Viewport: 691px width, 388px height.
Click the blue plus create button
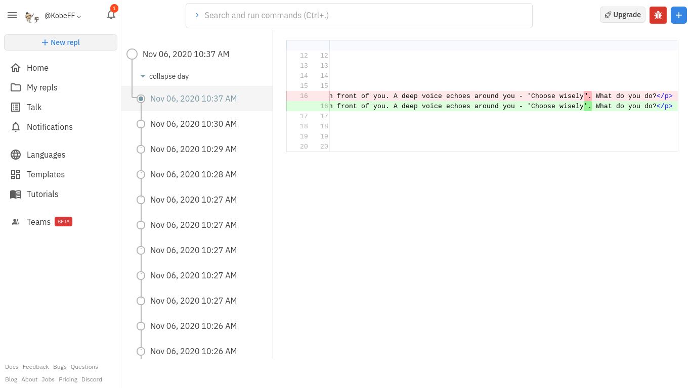click(x=679, y=15)
